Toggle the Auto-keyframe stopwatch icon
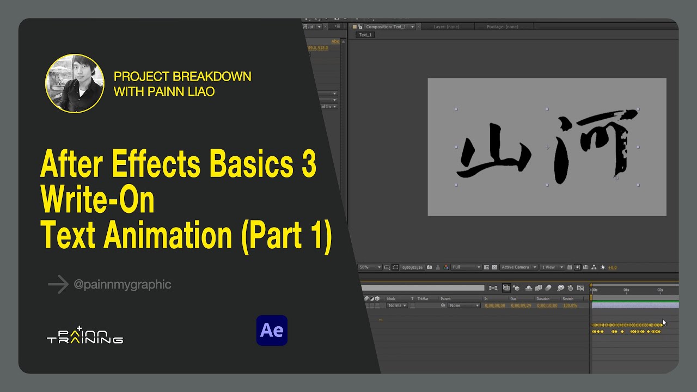The height and width of the screenshot is (392, 697). coord(570,287)
